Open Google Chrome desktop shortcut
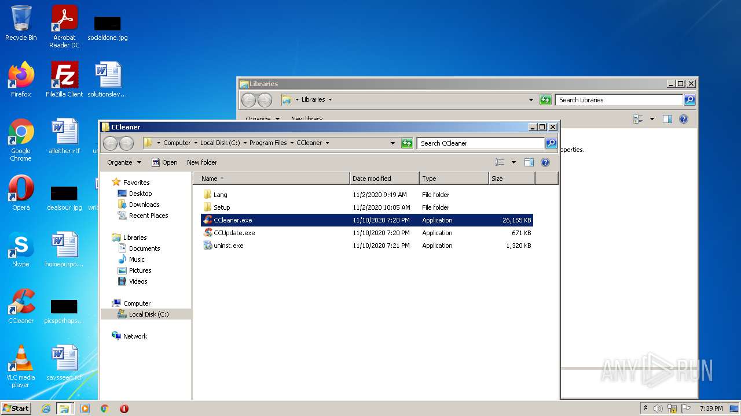The height and width of the screenshot is (416, 741). (x=21, y=140)
